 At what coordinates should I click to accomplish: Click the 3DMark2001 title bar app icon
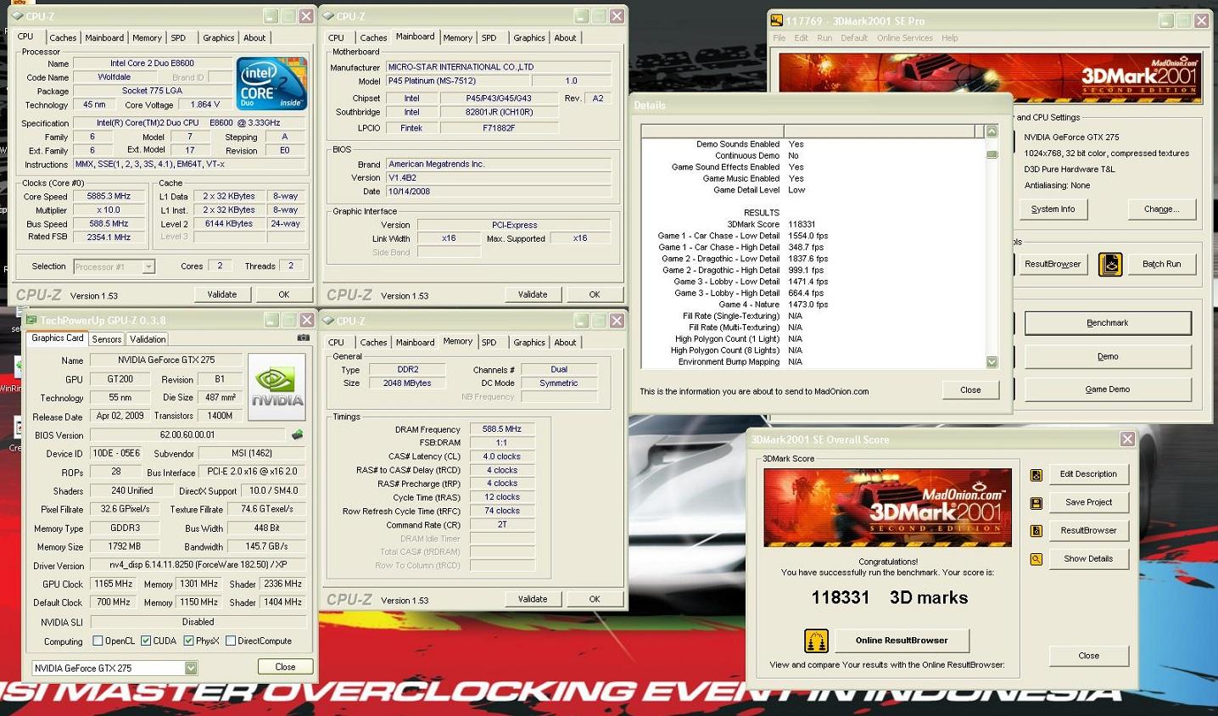776,20
